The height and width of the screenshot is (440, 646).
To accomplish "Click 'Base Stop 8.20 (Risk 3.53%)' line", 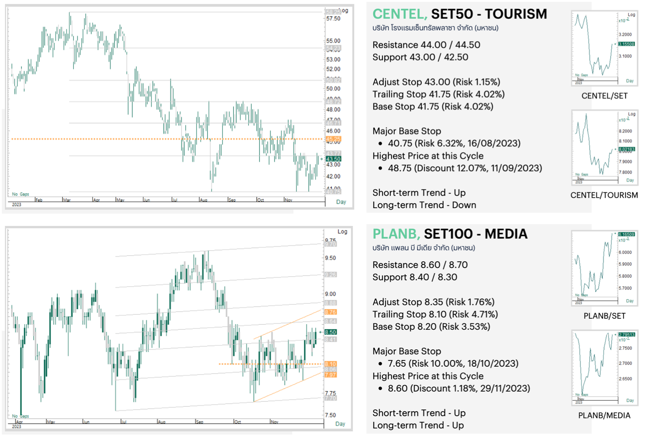I will pyautogui.click(x=431, y=327).
